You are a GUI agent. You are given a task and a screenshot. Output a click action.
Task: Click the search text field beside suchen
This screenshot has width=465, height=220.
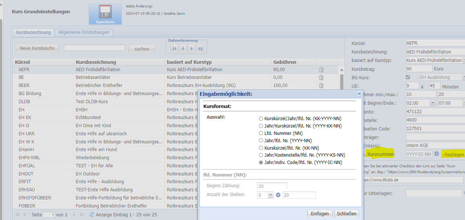pos(95,48)
